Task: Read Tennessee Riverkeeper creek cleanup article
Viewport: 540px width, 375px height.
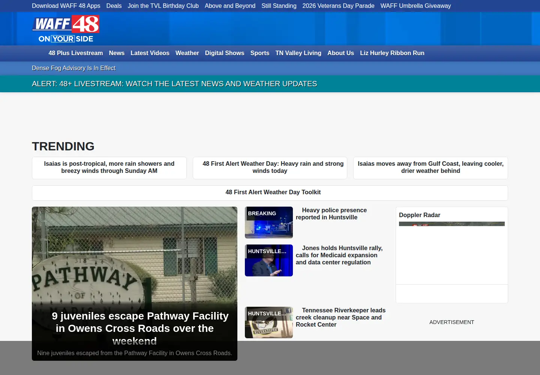Action: [341, 318]
